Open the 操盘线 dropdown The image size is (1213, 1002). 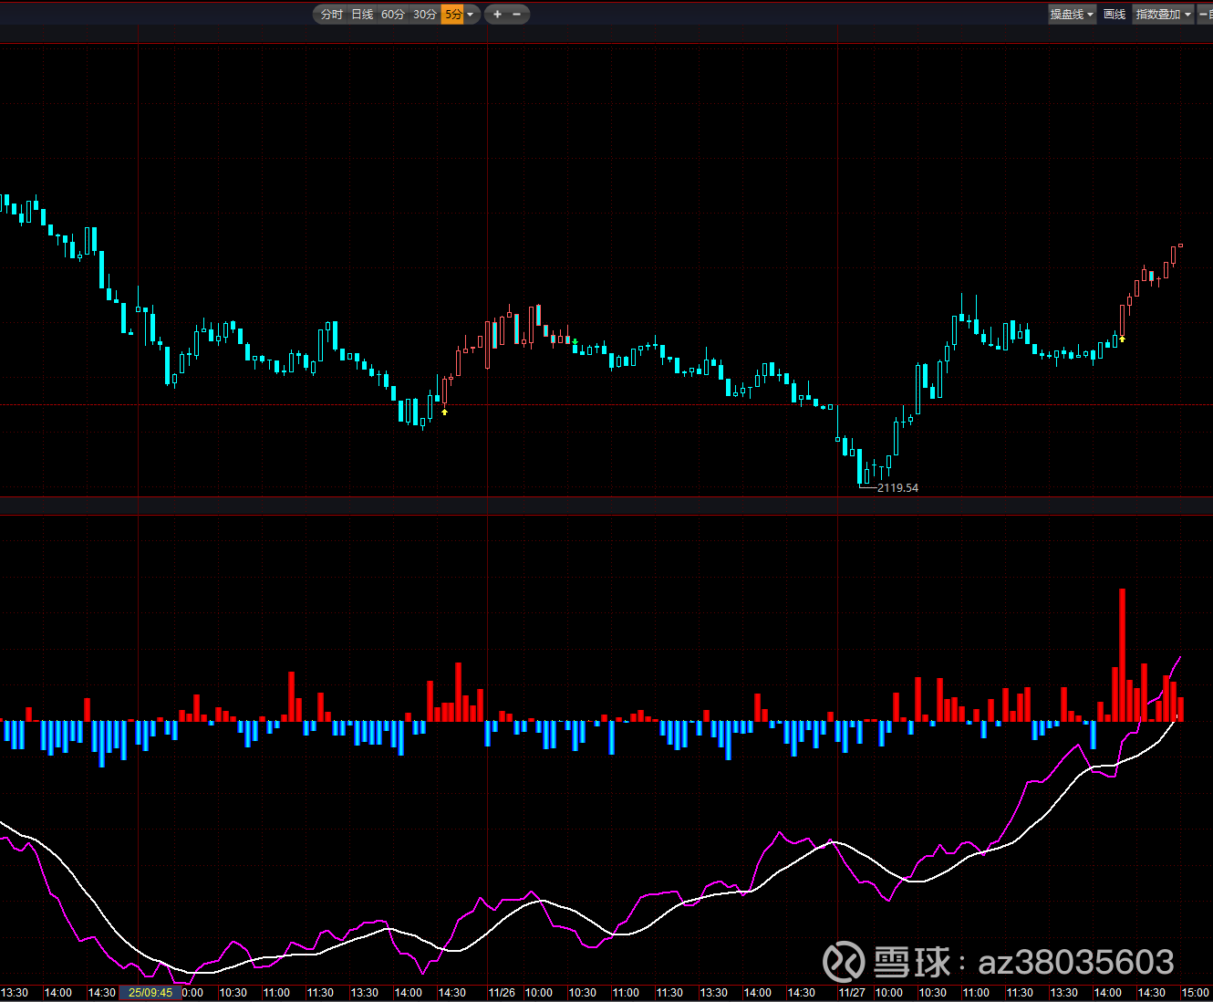1072,15
